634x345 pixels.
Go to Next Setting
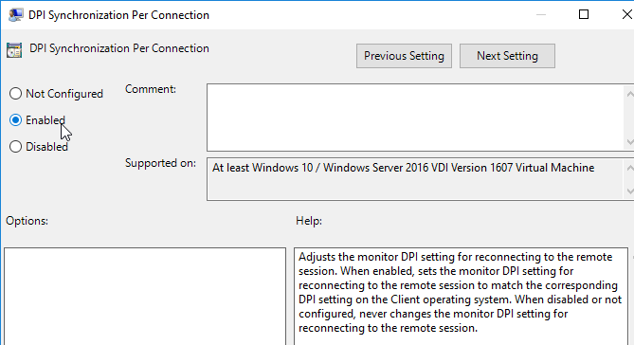pyautogui.click(x=507, y=56)
